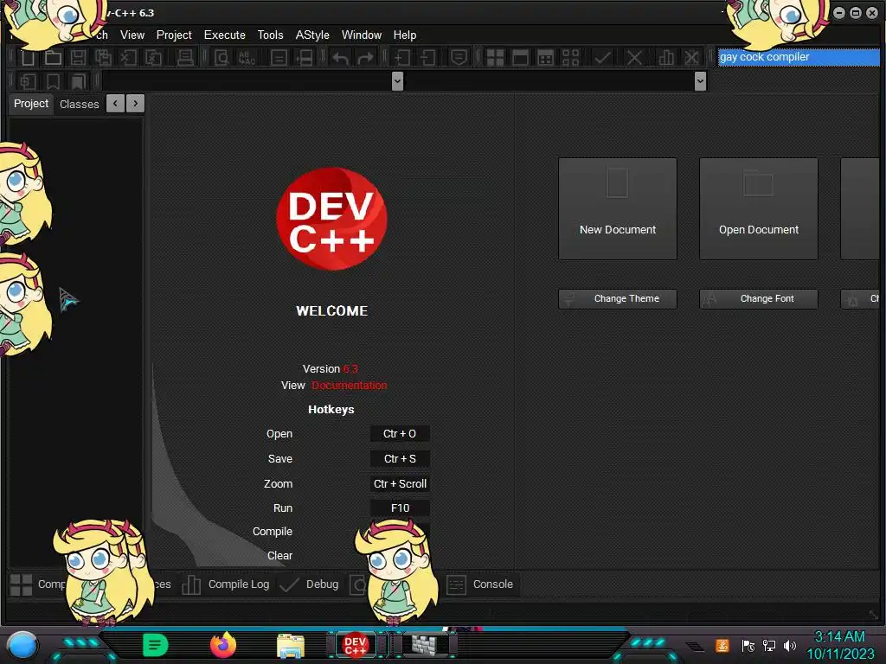
Task: Open the second function list dropdown arrow
Action: tap(700, 81)
